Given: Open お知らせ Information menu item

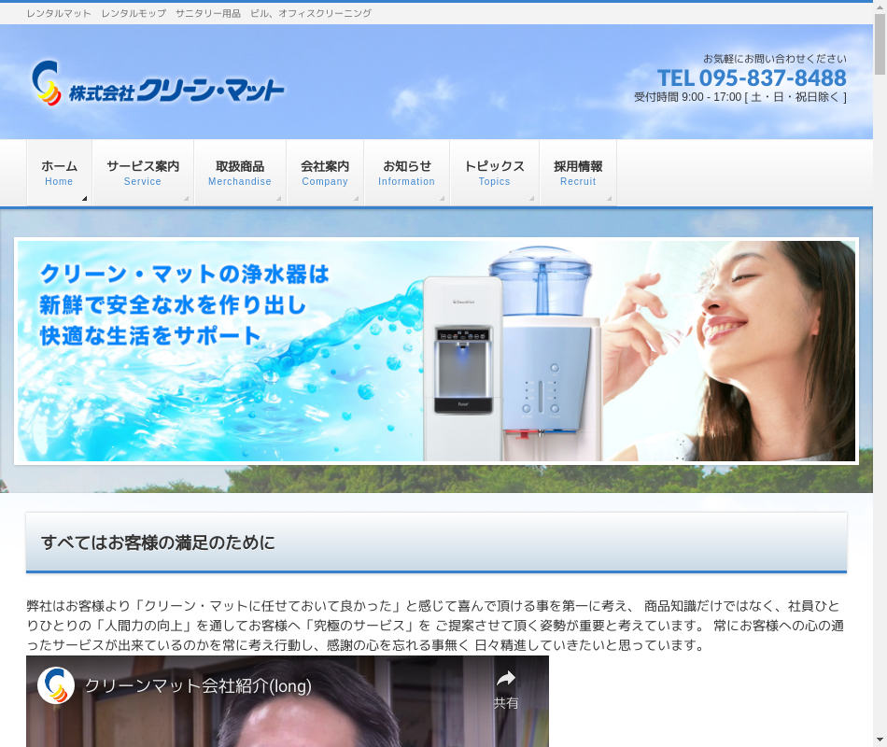Looking at the screenshot, I should [x=406, y=173].
